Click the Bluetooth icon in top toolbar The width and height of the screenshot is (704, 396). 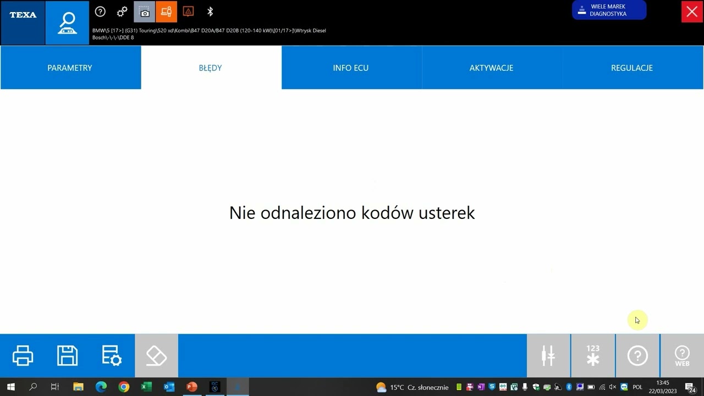210,12
